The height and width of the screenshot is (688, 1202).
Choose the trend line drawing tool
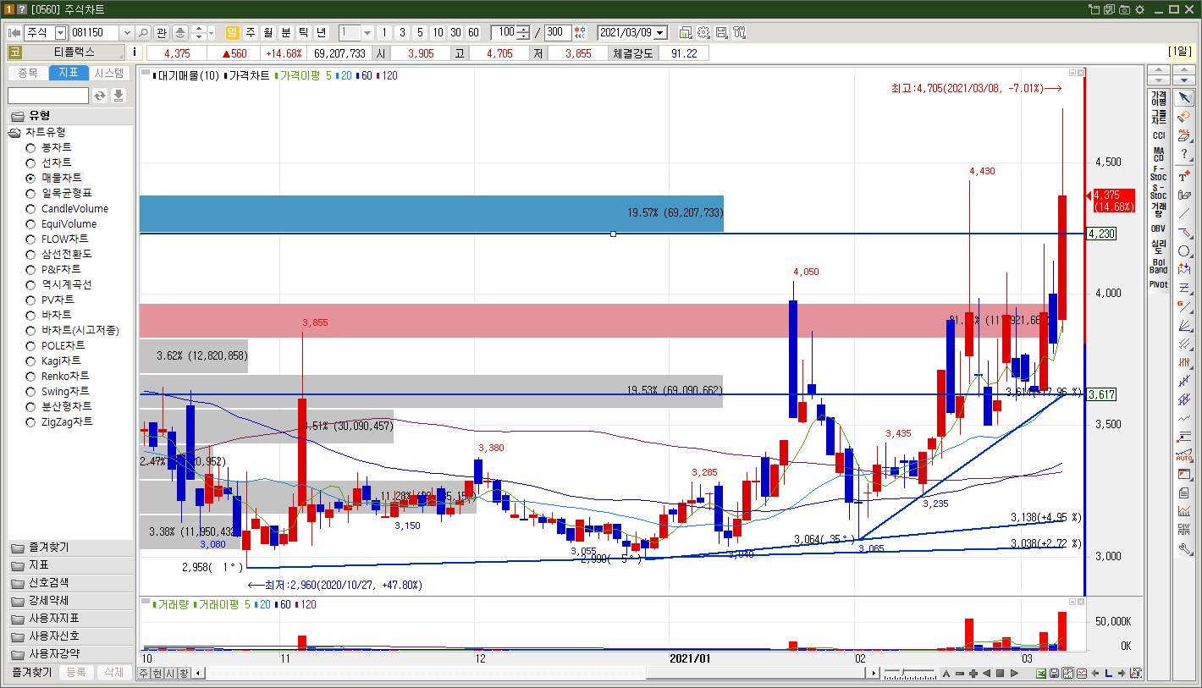pos(1184,213)
